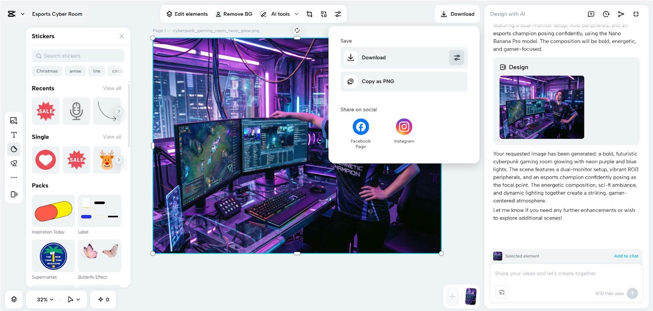653x311 pixels.
Task: Expand the AI tools dropdown
Action: coord(296,14)
